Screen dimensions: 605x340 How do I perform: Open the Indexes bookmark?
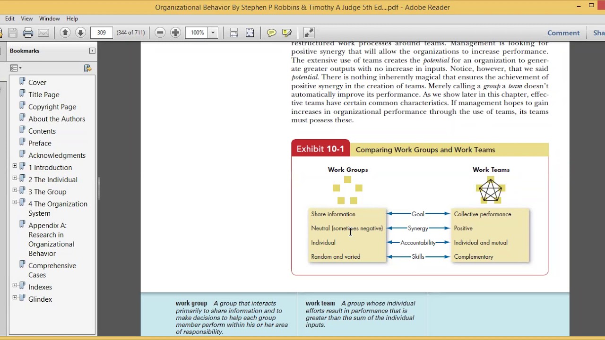(40, 287)
